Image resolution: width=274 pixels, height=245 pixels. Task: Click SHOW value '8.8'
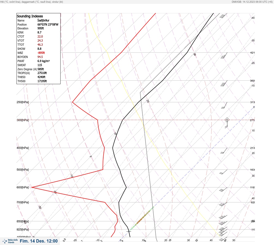tap(39, 49)
